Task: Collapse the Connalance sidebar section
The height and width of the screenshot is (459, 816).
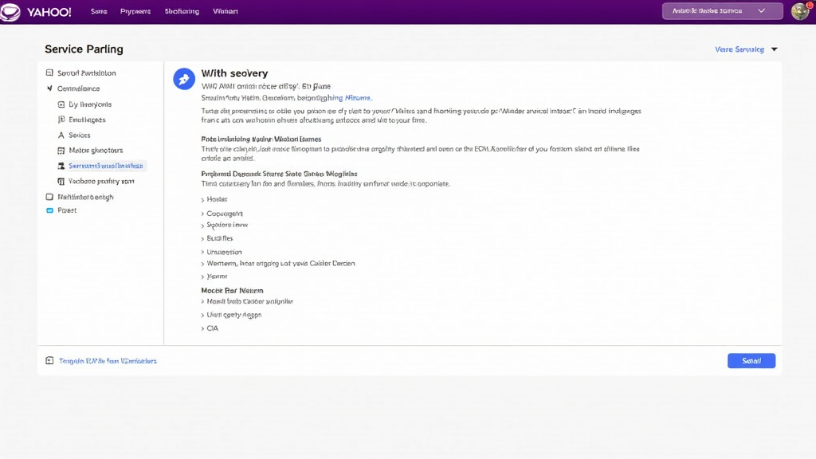Action: 49,89
